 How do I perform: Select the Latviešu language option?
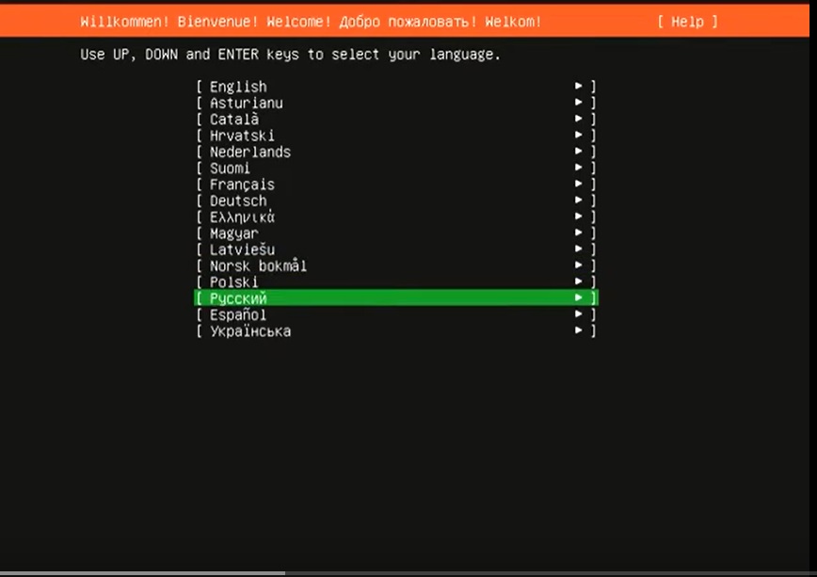coord(396,249)
